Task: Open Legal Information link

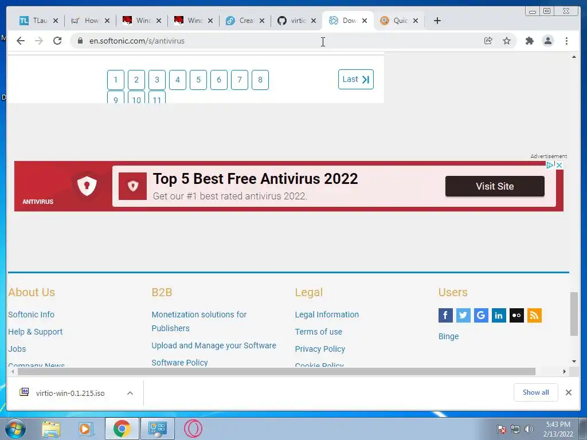Action: [x=327, y=315]
